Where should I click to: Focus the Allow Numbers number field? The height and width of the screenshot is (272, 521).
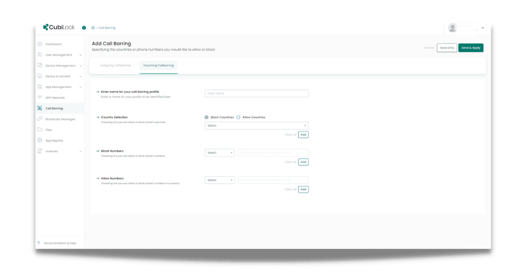click(x=273, y=180)
